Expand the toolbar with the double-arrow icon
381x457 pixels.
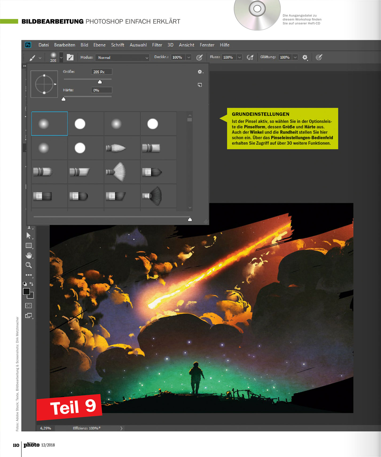pos(25,66)
